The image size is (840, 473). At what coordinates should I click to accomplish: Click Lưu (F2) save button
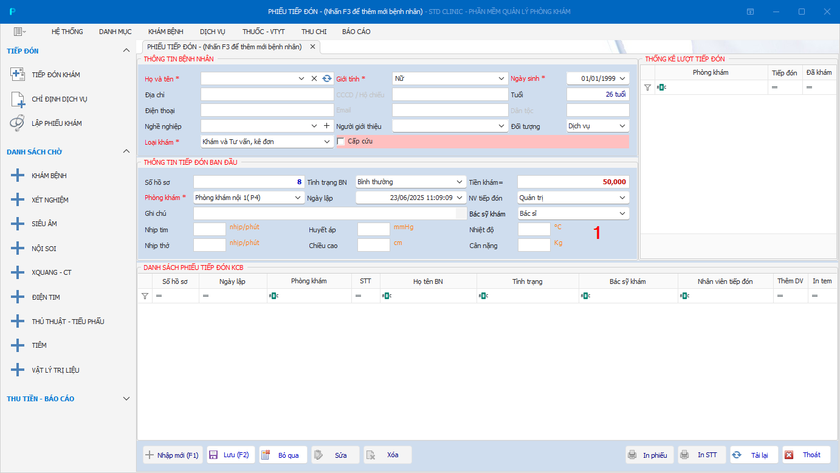pos(231,455)
